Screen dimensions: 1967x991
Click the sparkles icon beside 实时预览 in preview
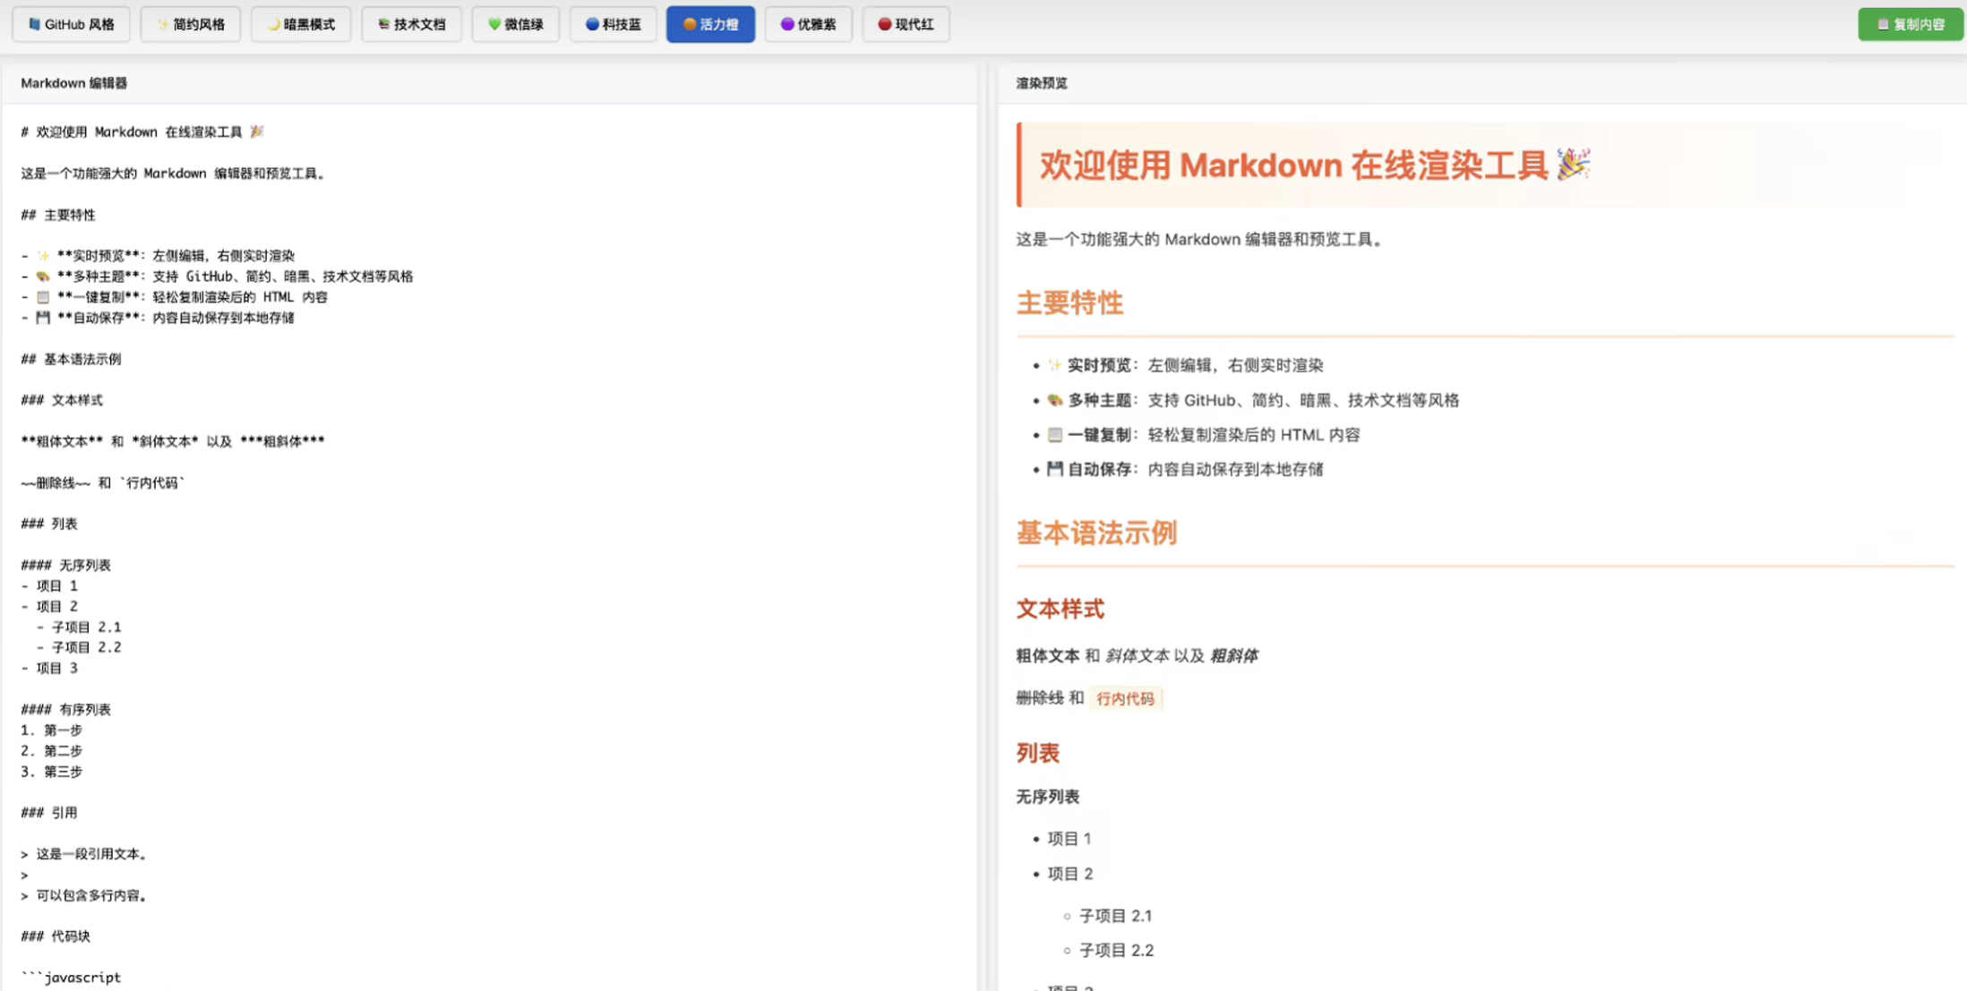pyautogui.click(x=1054, y=365)
